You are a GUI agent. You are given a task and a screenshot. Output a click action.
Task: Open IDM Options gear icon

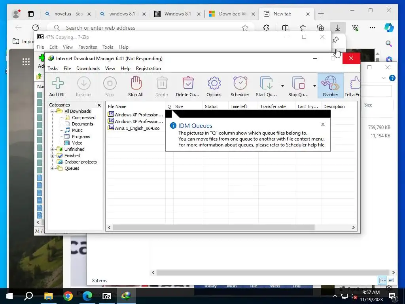coord(214,86)
